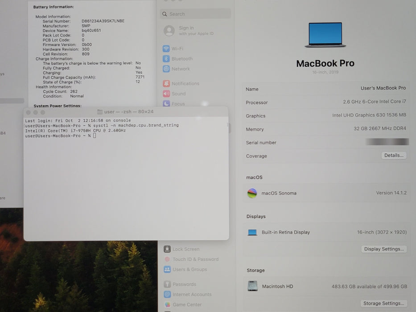Select the Notifications label in sidebar
This screenshot has width=416, height=312.
point(185,84)
